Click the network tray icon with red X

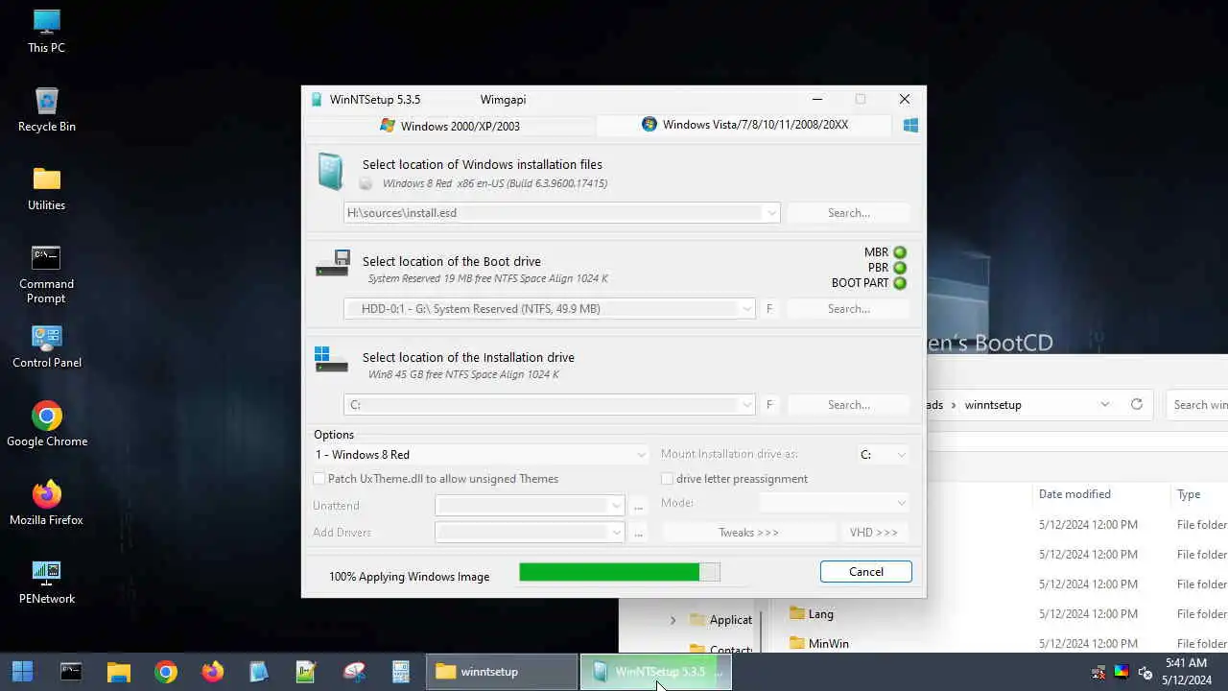point(1098,672)
